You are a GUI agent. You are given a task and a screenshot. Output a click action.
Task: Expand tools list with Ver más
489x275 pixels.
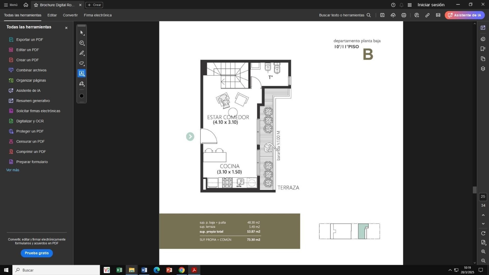13,170
